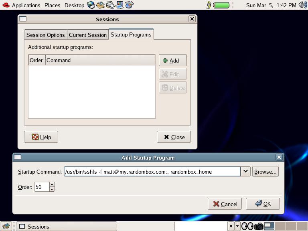Click the empty text box in bottom panel
The height and width of the screenshot is (231, 308).
point(201,227)
